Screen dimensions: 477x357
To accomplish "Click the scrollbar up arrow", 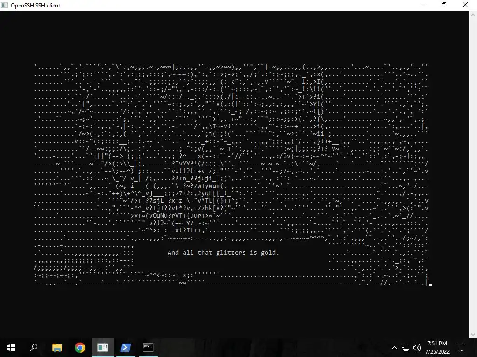I will coord(473,14).
